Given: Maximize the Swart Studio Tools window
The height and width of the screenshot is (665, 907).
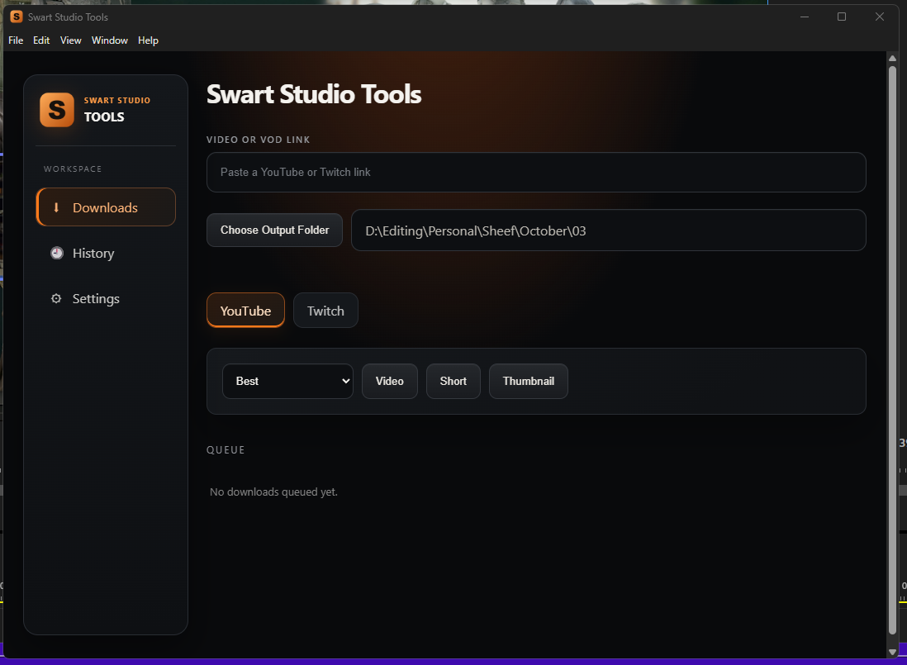Looking at the screenshot, I should (842, 17).
